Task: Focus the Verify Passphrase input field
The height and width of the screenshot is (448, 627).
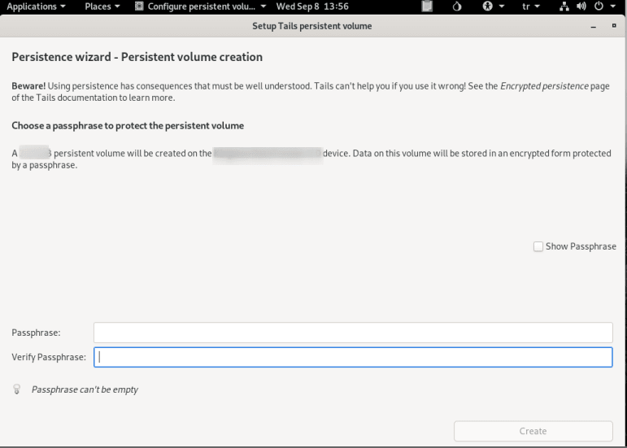Action: click(352, 358)
